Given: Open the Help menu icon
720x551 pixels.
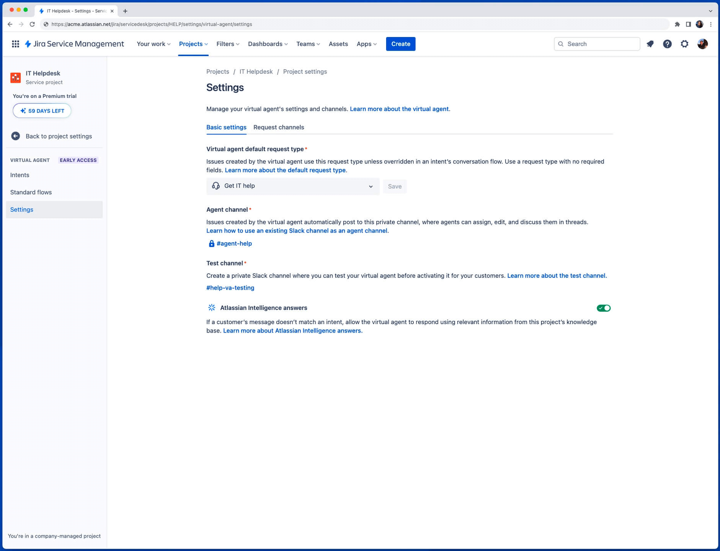Looking at the screenshot, I should pos(667,44).
